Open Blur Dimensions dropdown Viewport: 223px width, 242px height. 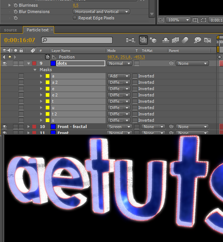point(101,12)
